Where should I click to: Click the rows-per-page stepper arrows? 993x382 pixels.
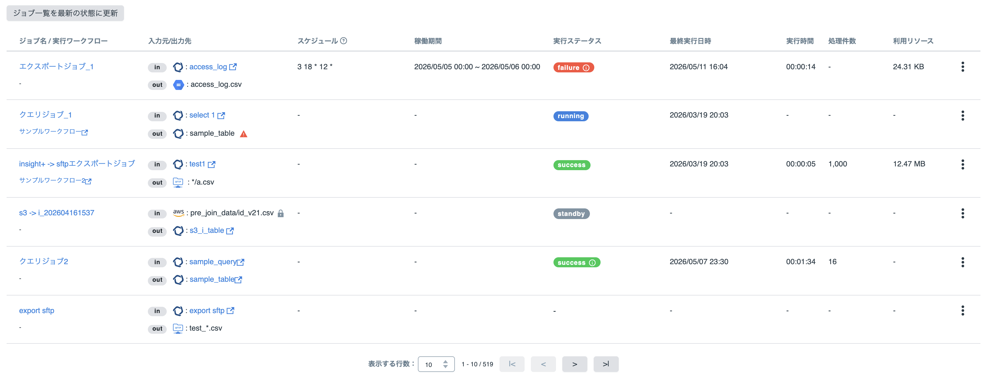coord(445,364)
